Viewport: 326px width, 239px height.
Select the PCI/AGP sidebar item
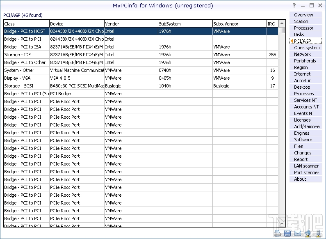pos(305,41)
